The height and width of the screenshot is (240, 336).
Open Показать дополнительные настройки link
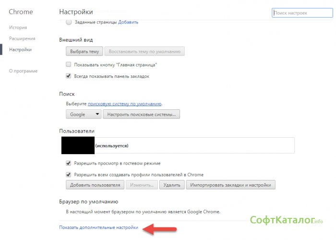(x=98, y=228)
